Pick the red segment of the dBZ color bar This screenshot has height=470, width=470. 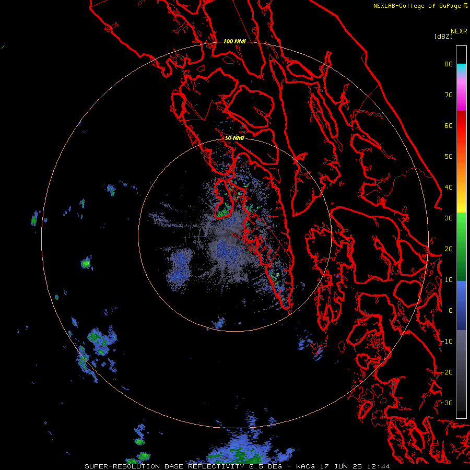pyautogui.click(x=461, y=126)
